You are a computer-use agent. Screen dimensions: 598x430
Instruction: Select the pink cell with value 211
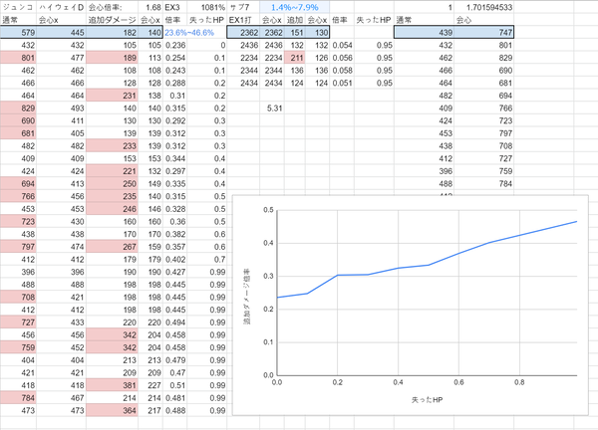[294, 58]
